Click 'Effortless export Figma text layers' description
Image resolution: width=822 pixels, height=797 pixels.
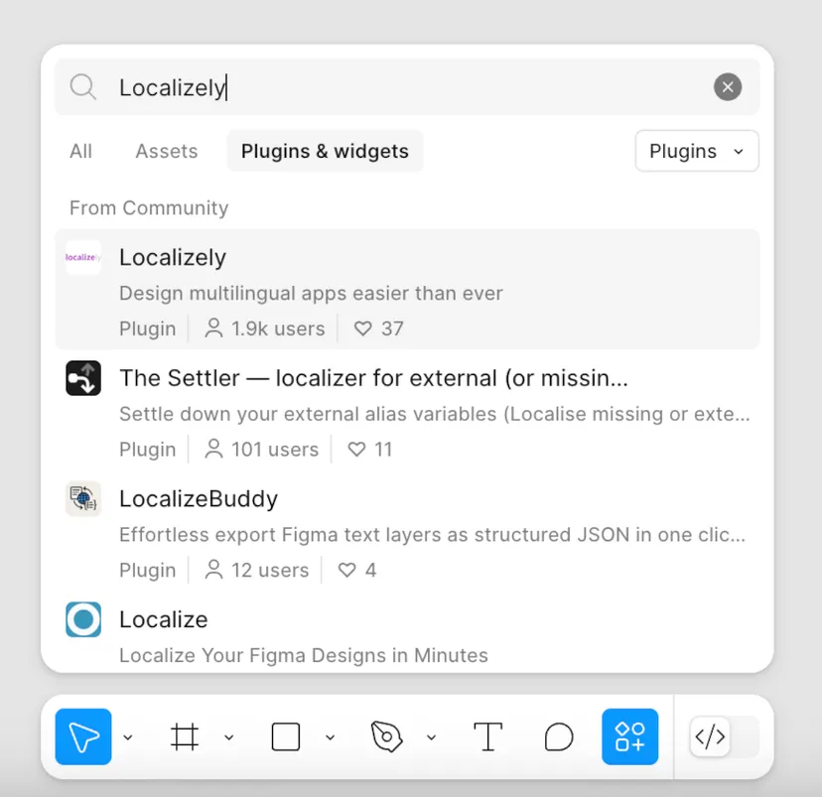(x=433, y=535)
